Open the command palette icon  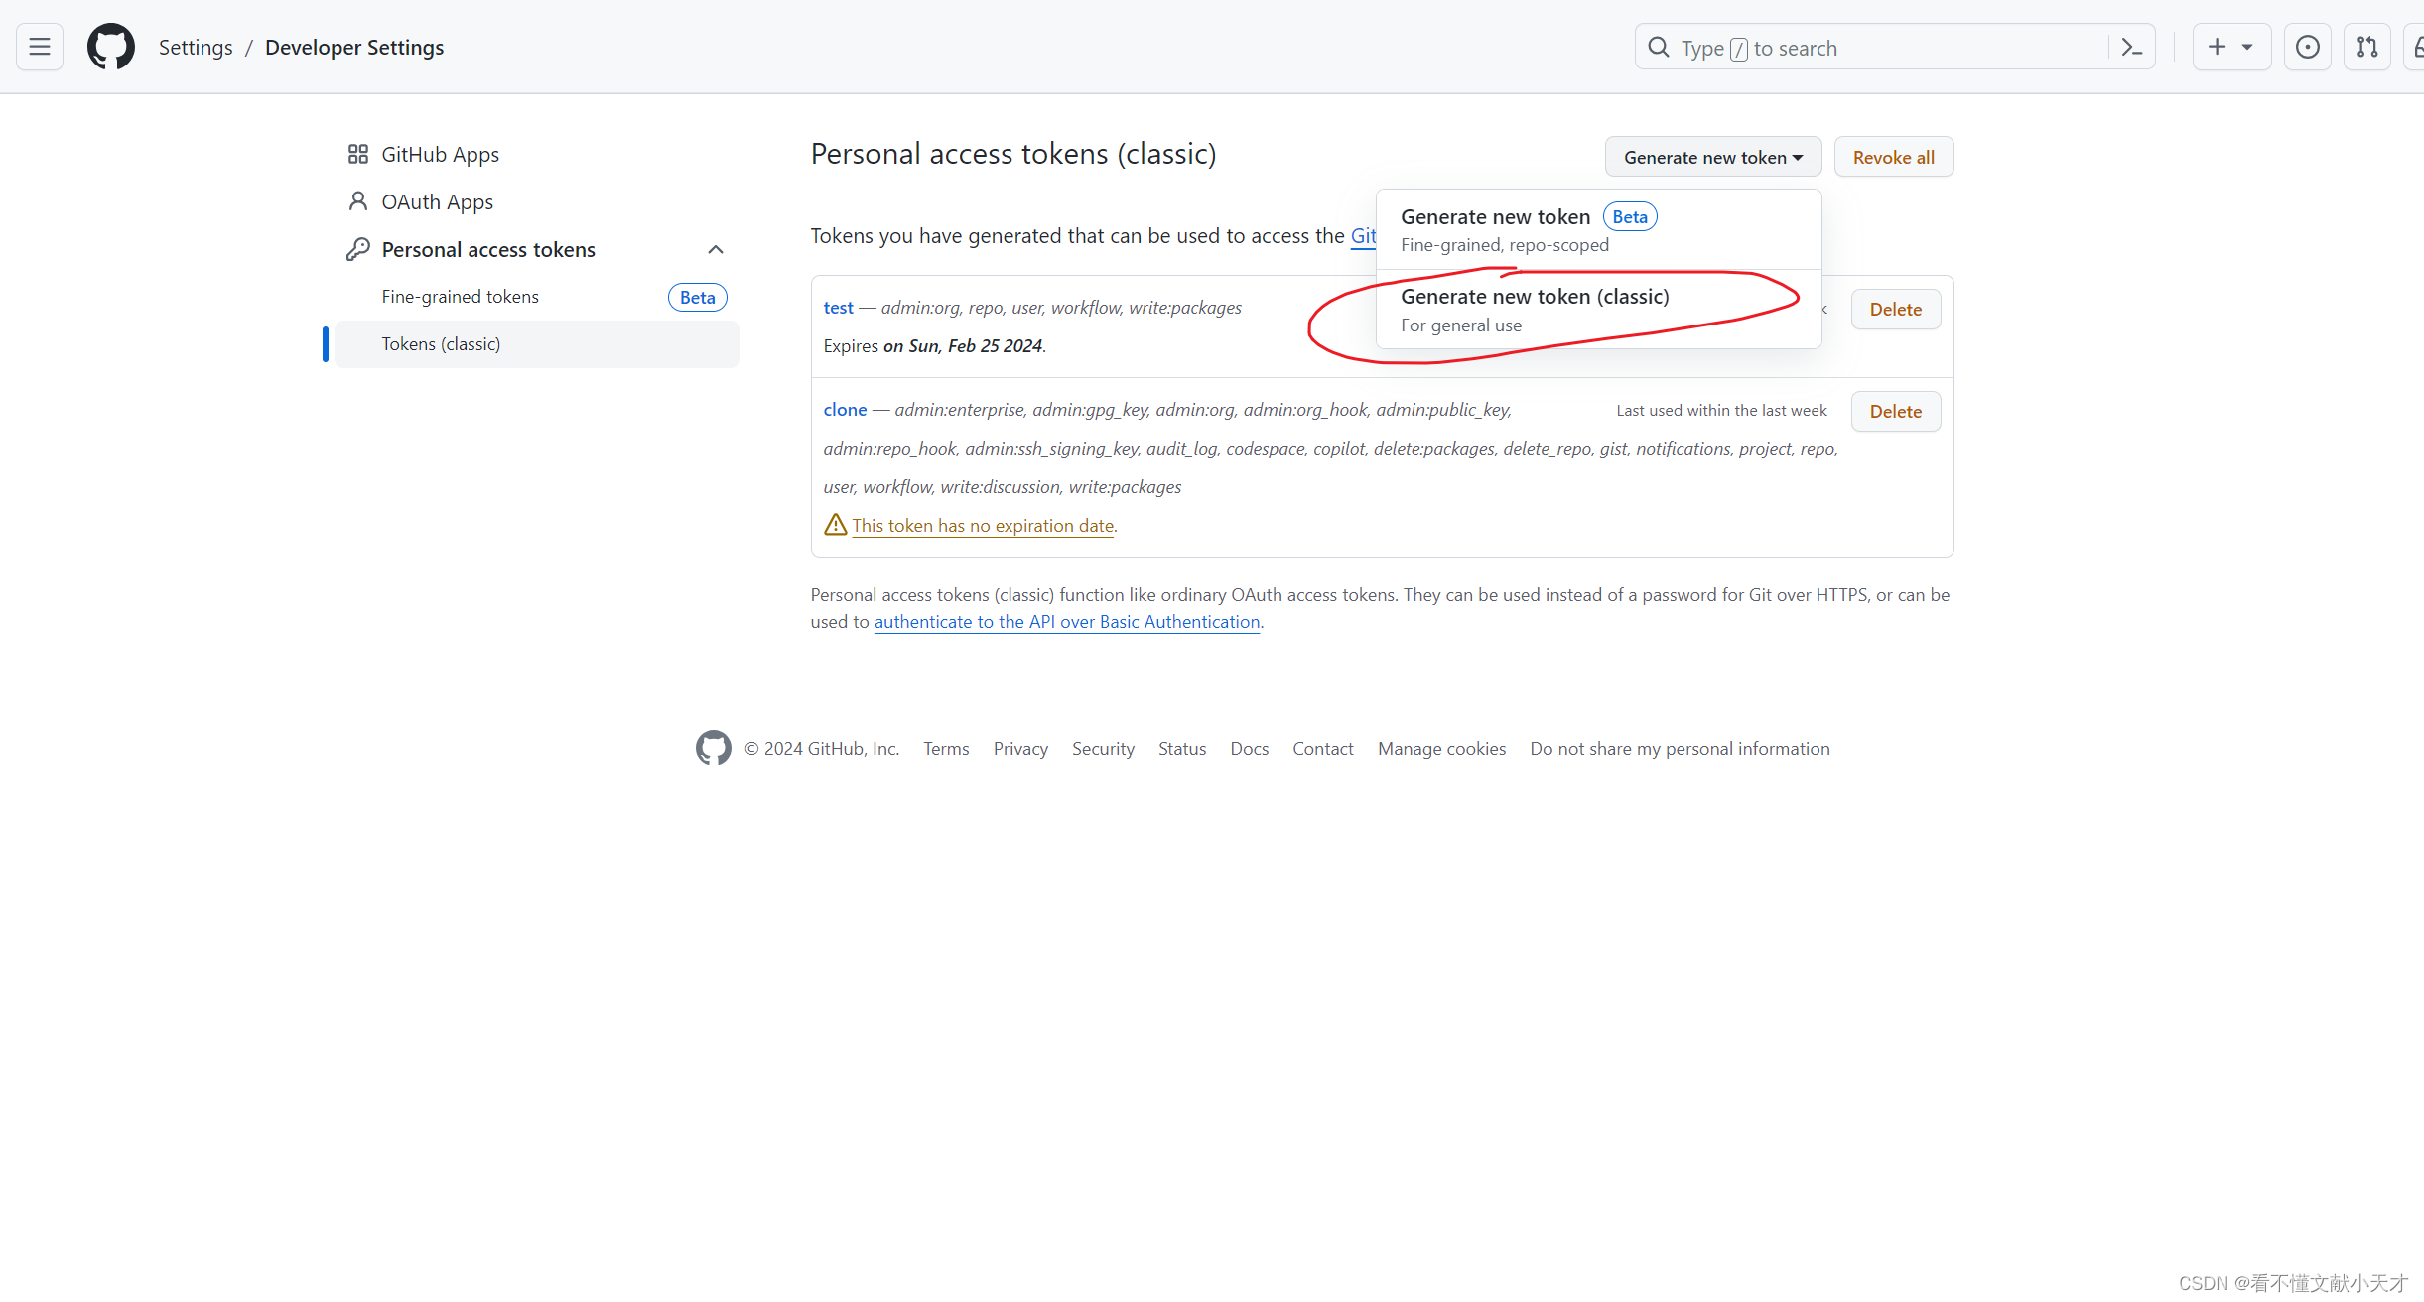2131,47
